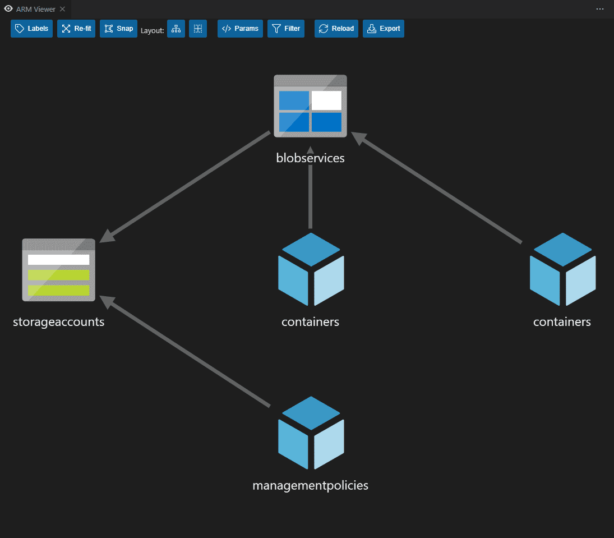This screenshot has width=614, height=538.
Task: Click the managementpolicies label text
Action: point(310,485)
